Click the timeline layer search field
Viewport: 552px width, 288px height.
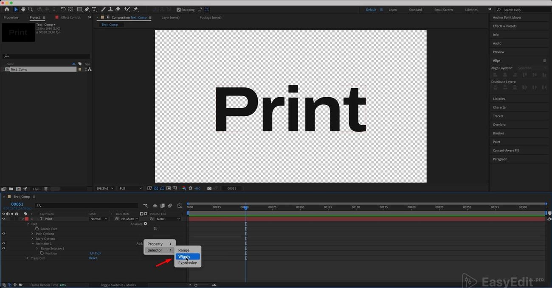click(x=87, y=206)
